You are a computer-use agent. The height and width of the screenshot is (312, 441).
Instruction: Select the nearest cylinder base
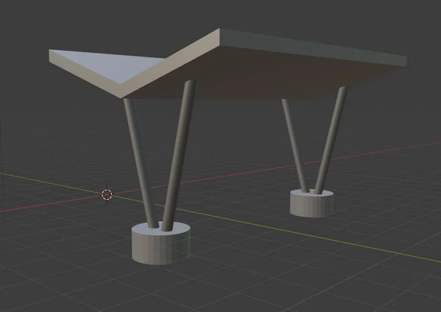161,243
